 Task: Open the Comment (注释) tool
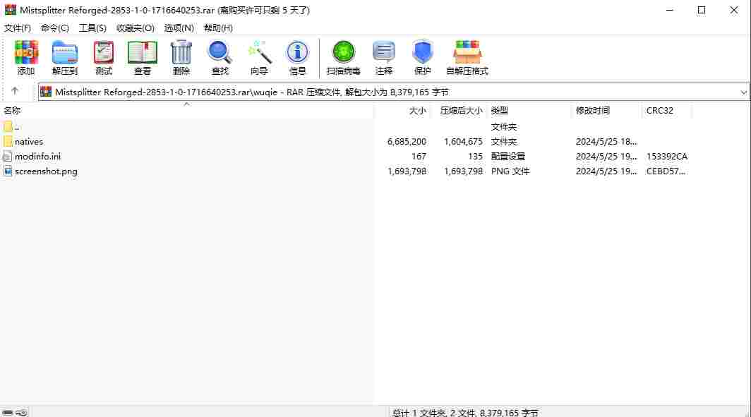(x=384, y=53)
